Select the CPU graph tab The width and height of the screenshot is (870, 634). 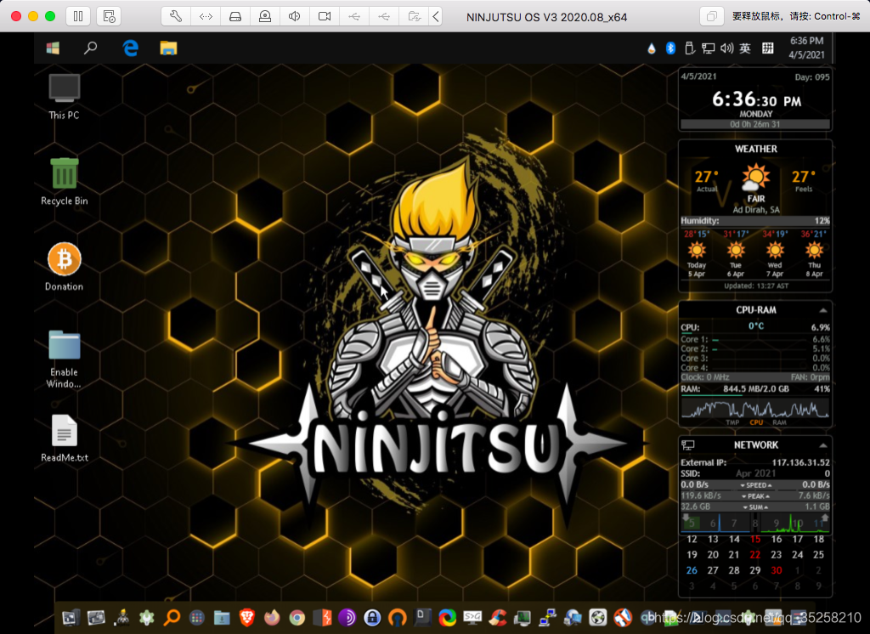click(756, 422)
